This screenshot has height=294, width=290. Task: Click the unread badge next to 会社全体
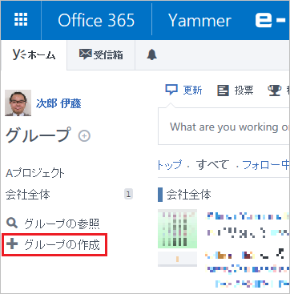128,195
